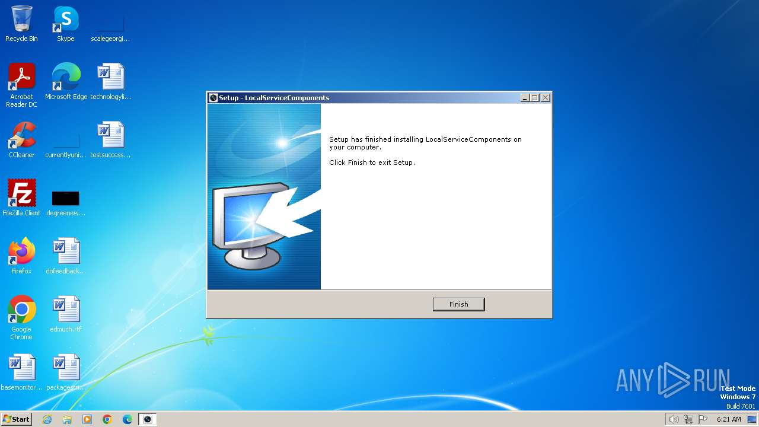The height and width of the screenshot is (427, 759).
Task: Click the 'Click Finish to exit Setup.' text
Action: point(372,162)
